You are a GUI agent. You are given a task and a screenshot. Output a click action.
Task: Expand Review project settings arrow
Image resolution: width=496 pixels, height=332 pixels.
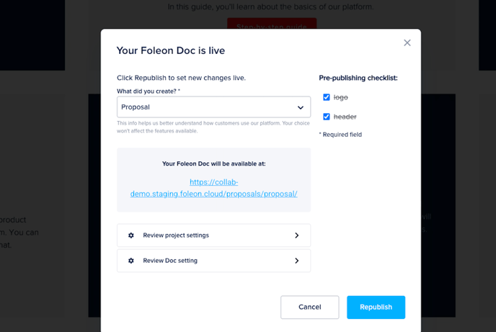[296, 235]
